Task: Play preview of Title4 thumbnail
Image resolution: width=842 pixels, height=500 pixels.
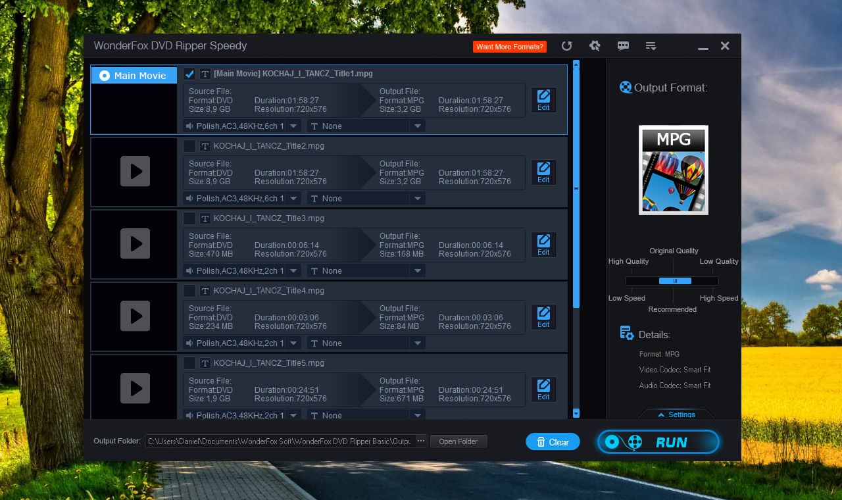Action: (x=136, y=316)
